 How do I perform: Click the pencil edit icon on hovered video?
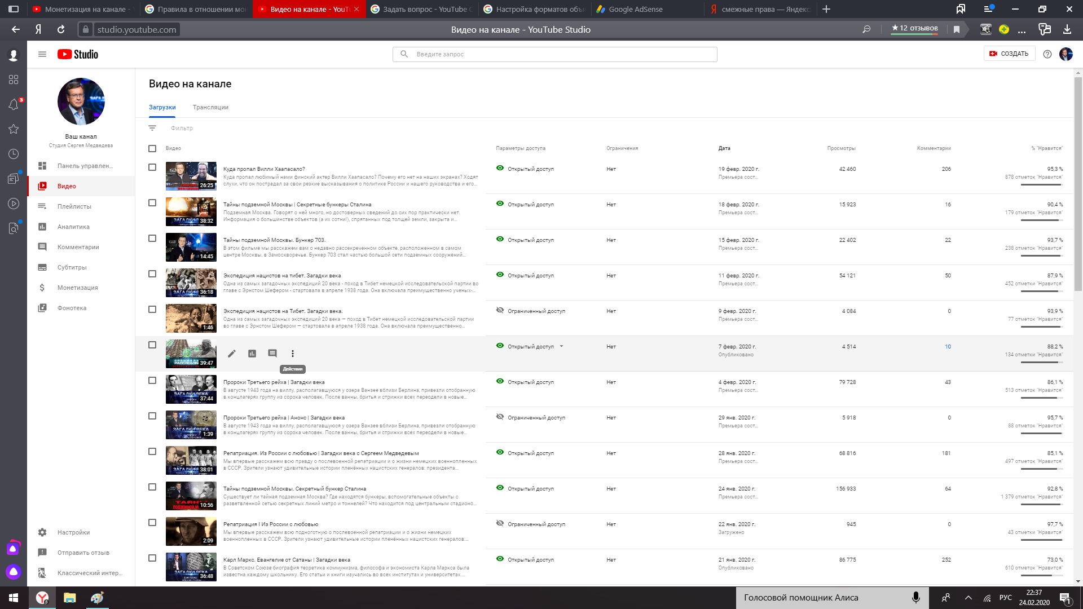pyautogui.click(x=231, y=354)
